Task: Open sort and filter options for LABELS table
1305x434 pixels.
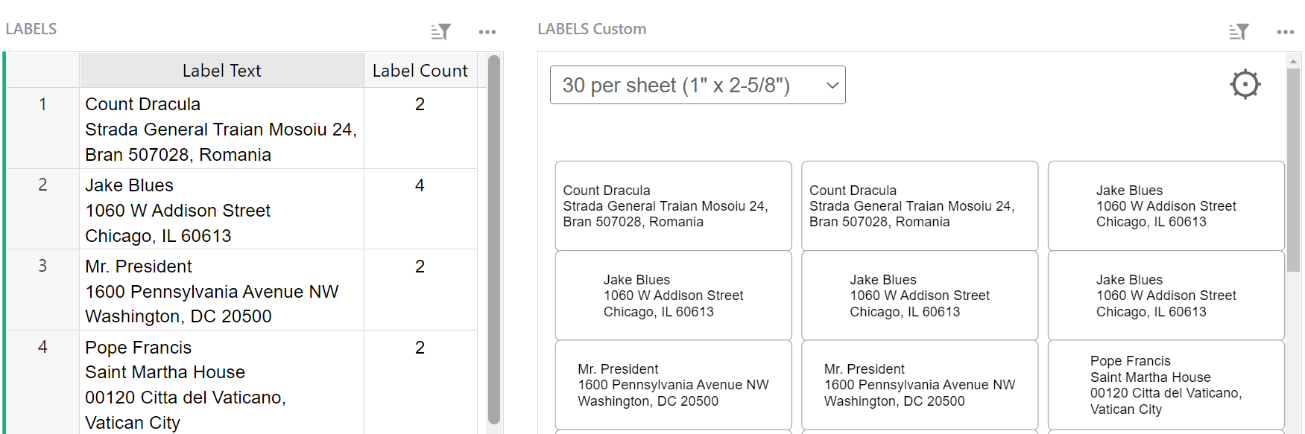Action: pyautogui.click(x=440, y=32)
